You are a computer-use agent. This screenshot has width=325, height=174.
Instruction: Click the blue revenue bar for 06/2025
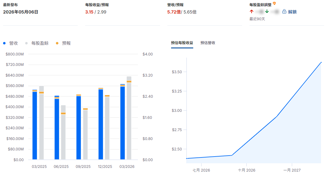[x=57, y=127]
